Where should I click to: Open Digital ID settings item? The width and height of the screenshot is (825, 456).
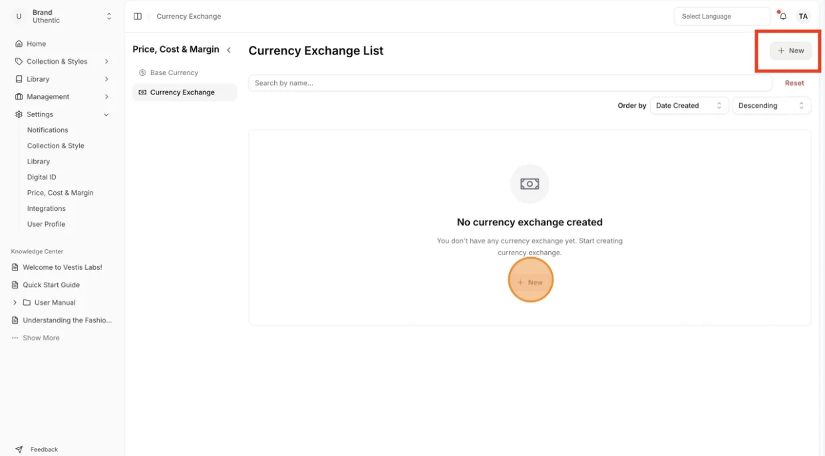coord(42,177)
